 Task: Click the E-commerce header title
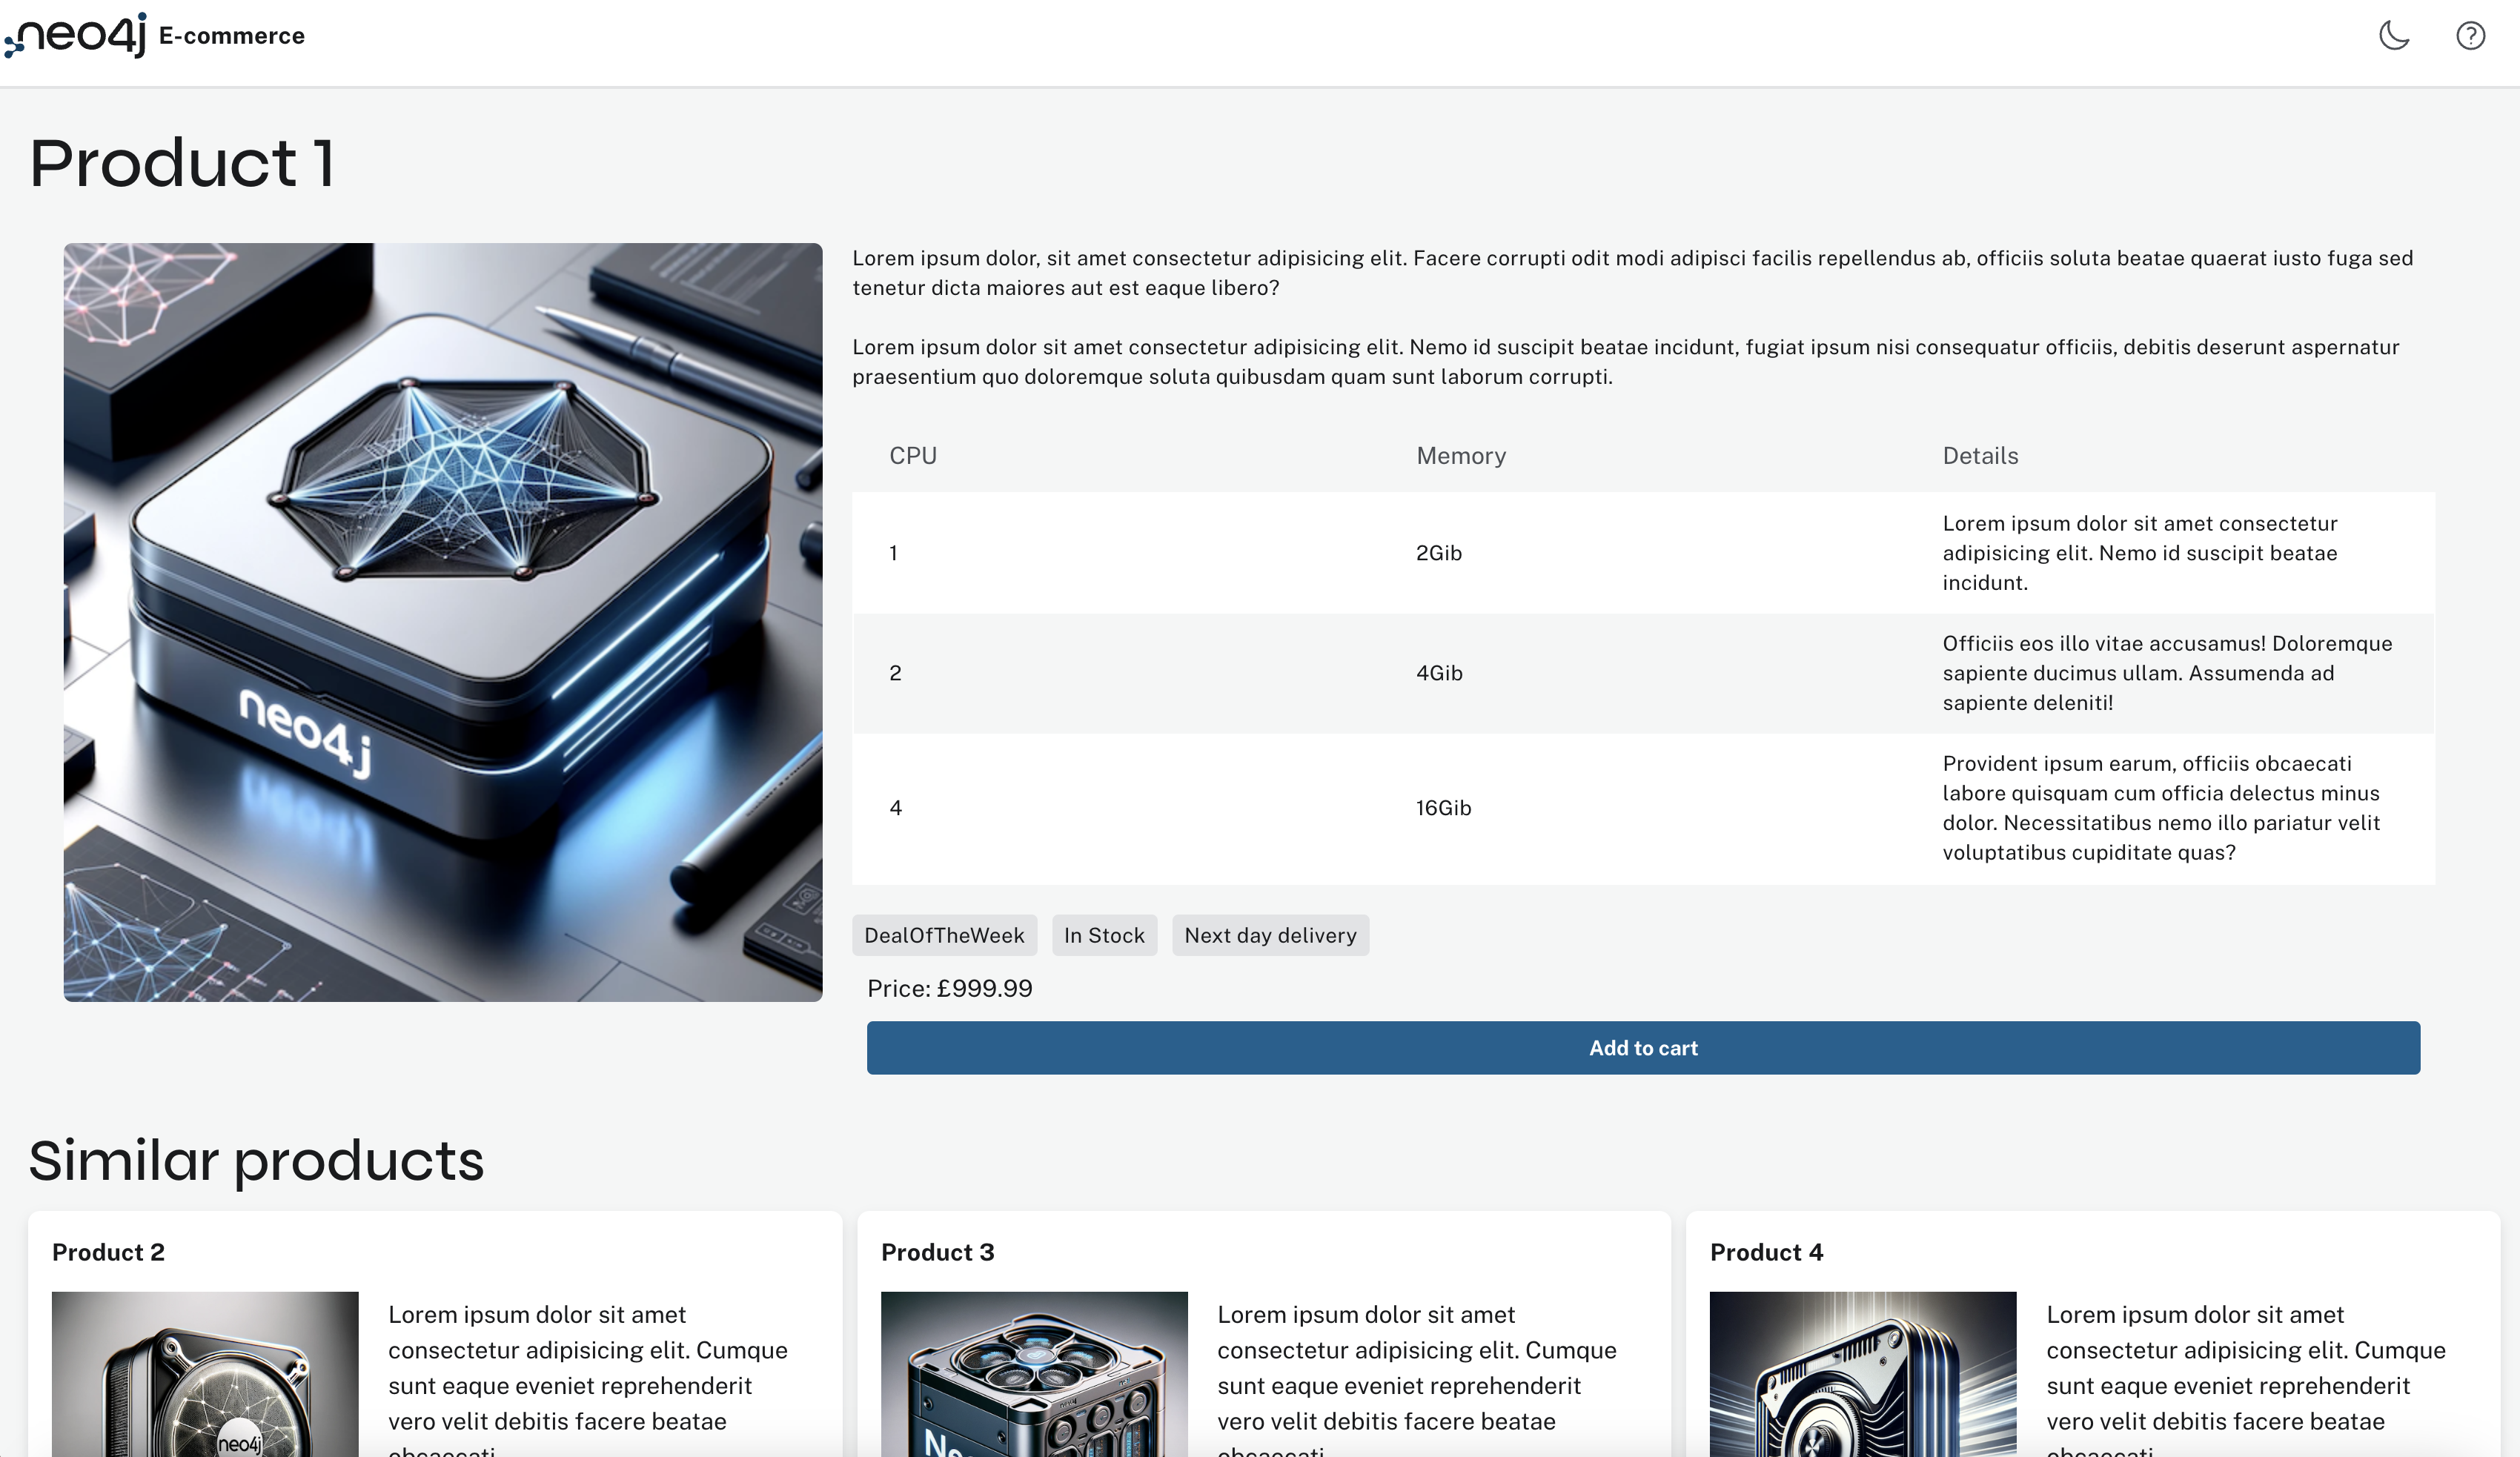[232, 36]
